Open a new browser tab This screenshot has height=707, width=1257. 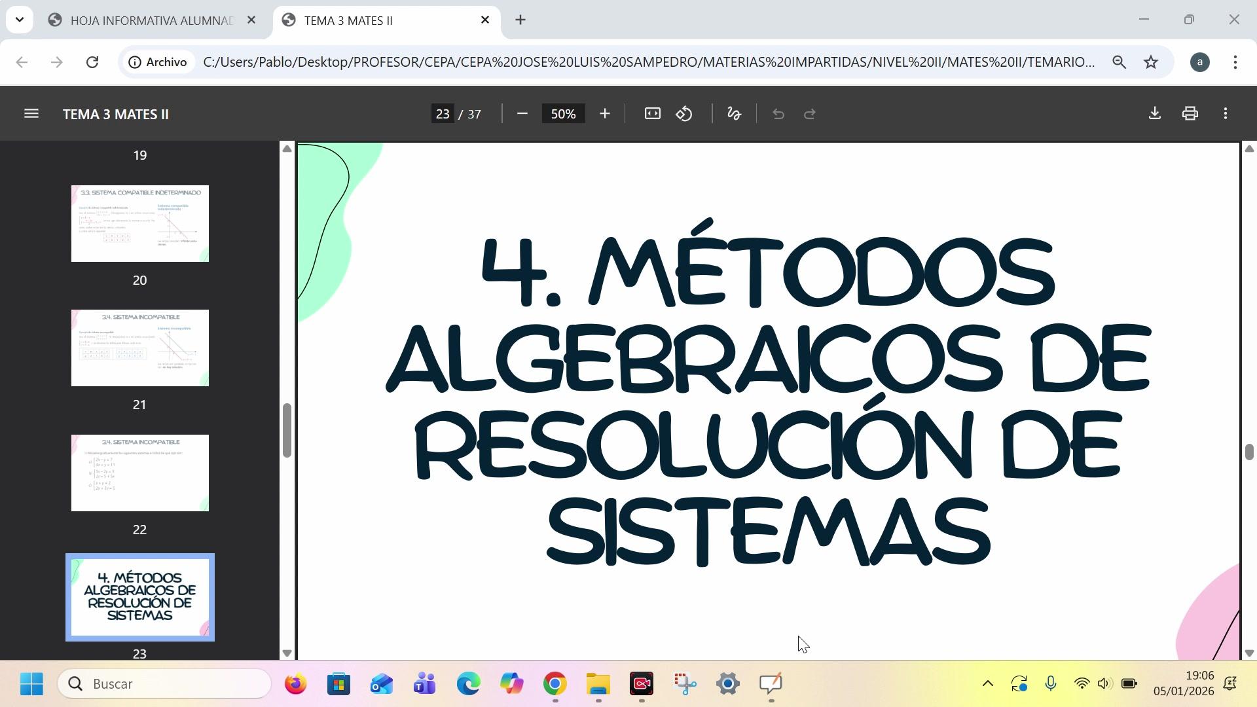[520, 20]
